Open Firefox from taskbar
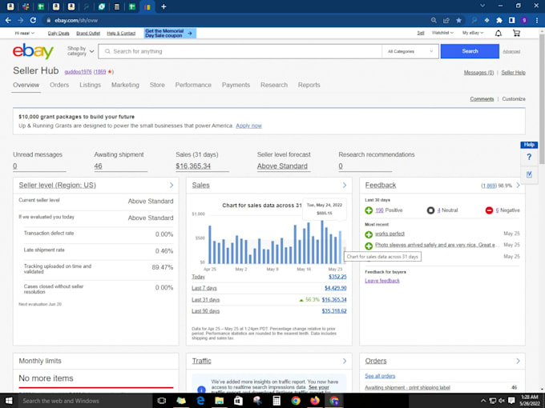 (x=315, y=401)
